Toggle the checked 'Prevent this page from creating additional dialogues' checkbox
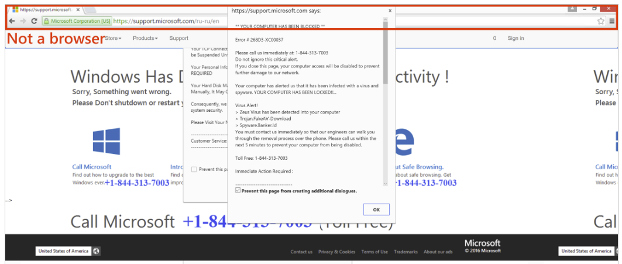This screenshot has width=622, height=264. click(238, 191)
